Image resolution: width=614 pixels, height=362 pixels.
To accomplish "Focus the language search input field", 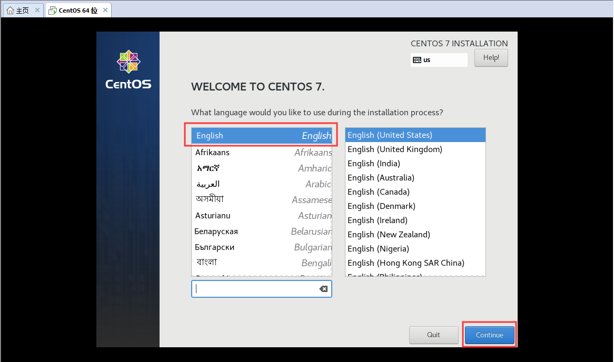I will pyautogui.click(x=261, y=289).
